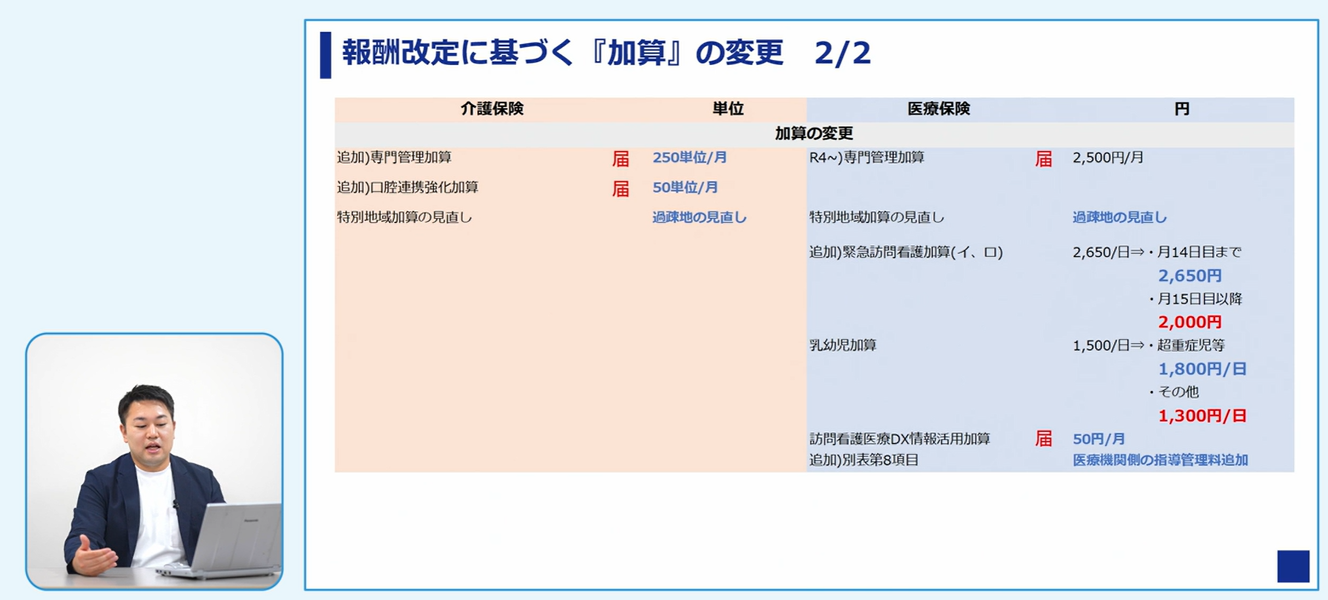This screenshot has height=600, width=1328.
Task: Click red 届 mark beside 2,500円/月
Action: point(1043,159)
